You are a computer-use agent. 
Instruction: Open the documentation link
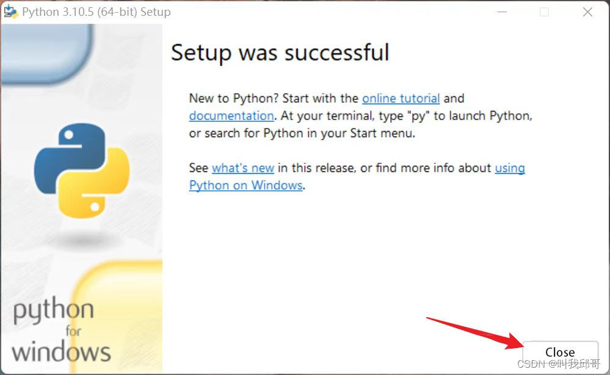pos(231,116)
